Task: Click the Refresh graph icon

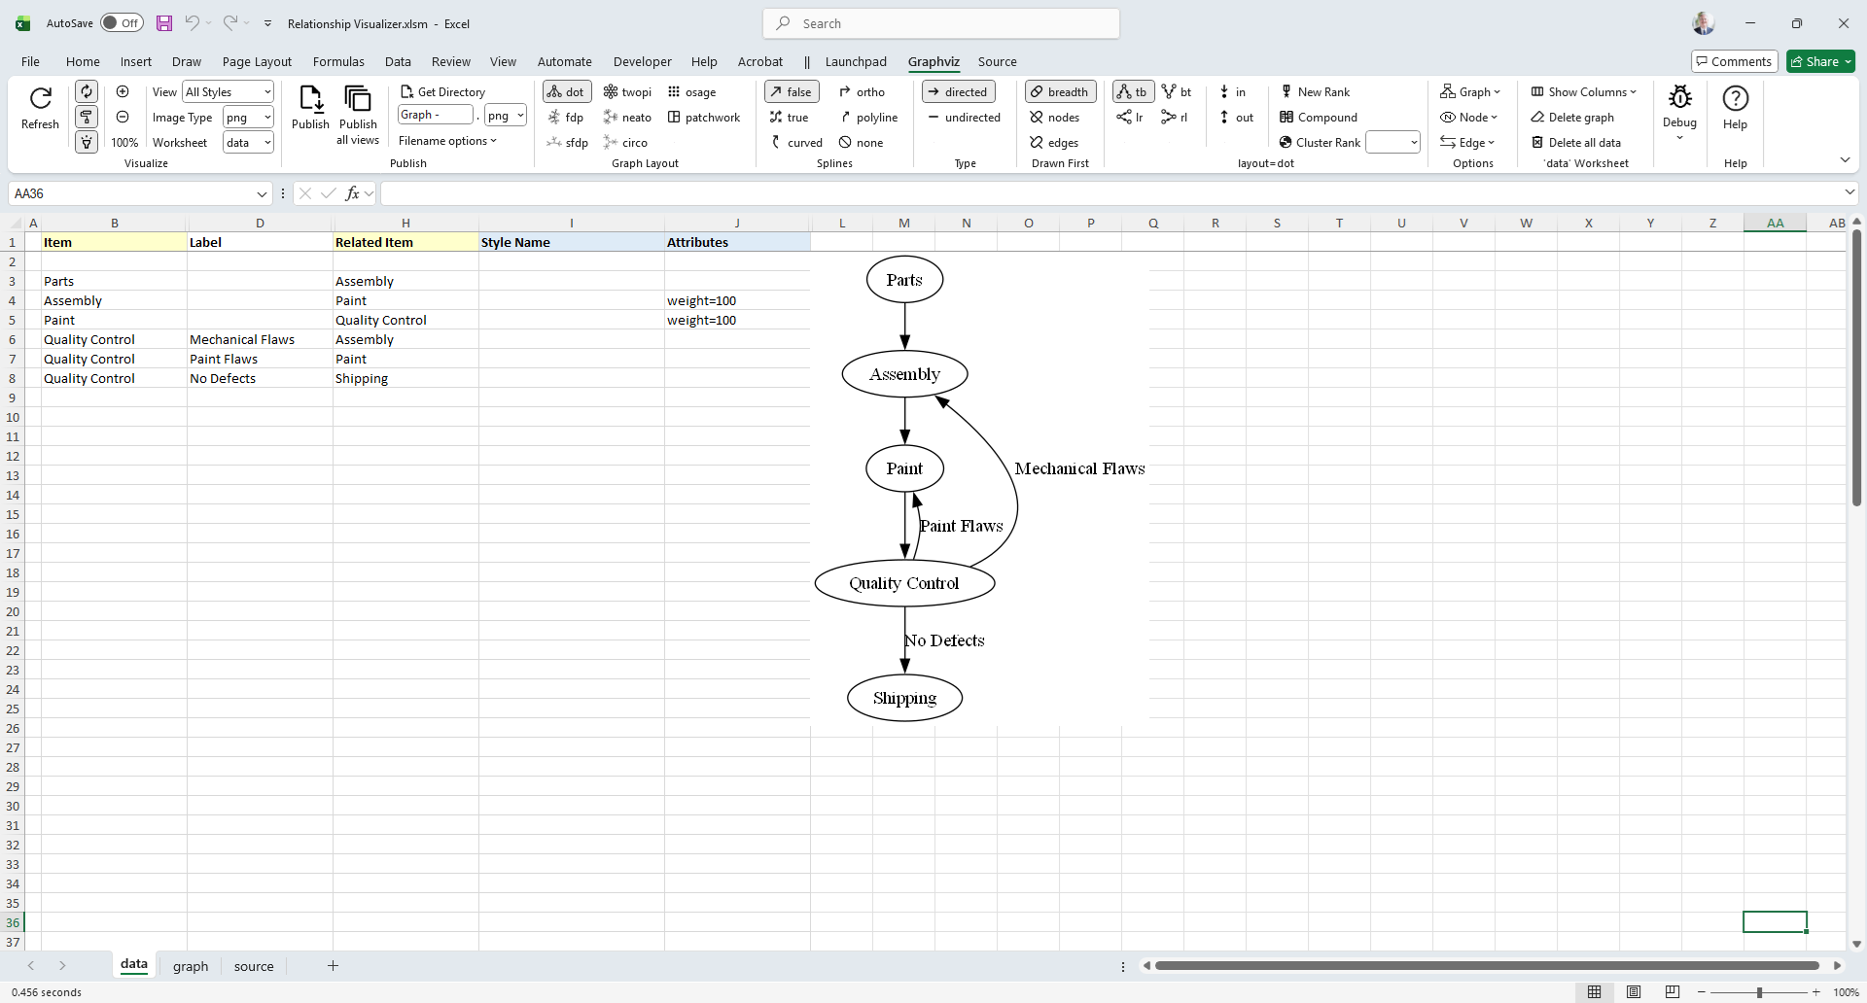Action: (40, 99)
